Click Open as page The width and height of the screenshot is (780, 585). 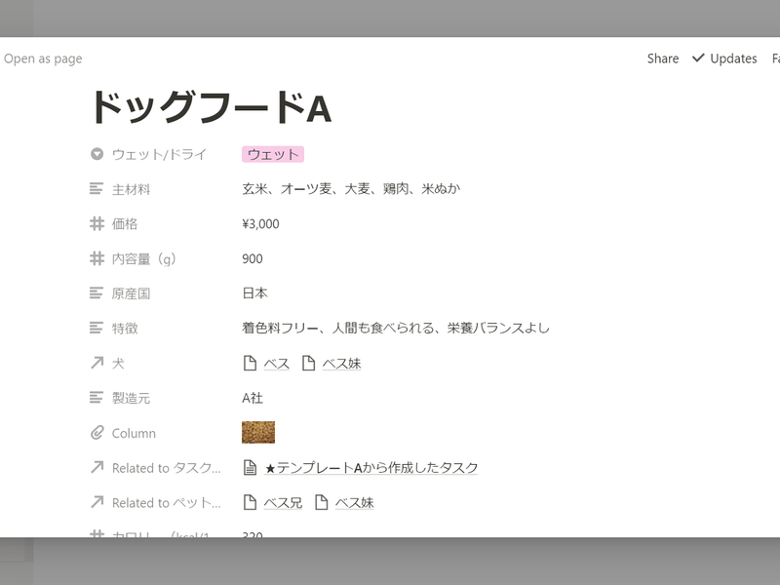43,58
